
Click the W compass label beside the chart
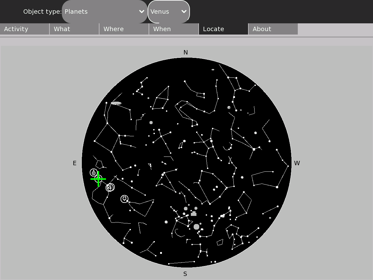tap(297, 163)
